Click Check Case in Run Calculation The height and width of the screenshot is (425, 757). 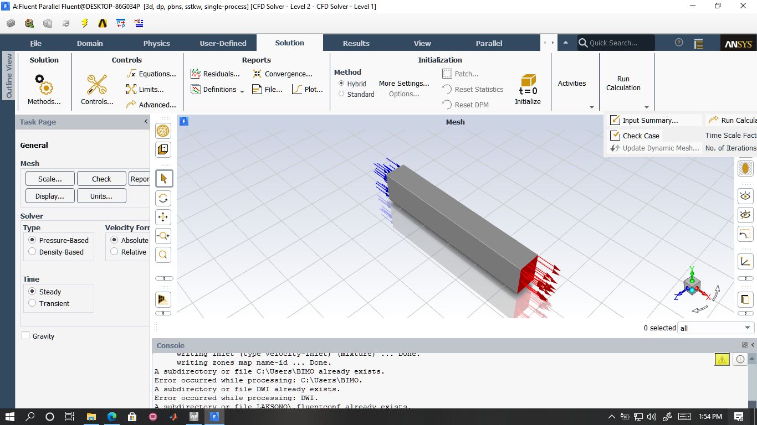tap(635, 136)
